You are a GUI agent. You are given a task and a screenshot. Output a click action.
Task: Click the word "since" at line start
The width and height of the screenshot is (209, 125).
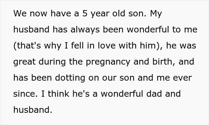tap(25, 94)
